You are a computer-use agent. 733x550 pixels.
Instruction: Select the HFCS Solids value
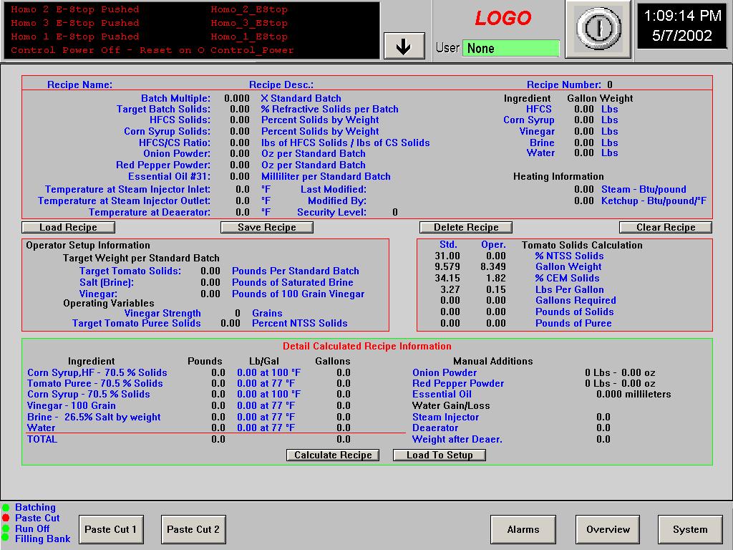[240, 120]
